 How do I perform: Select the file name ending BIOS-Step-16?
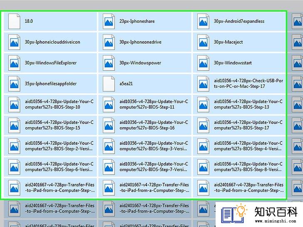154,125
